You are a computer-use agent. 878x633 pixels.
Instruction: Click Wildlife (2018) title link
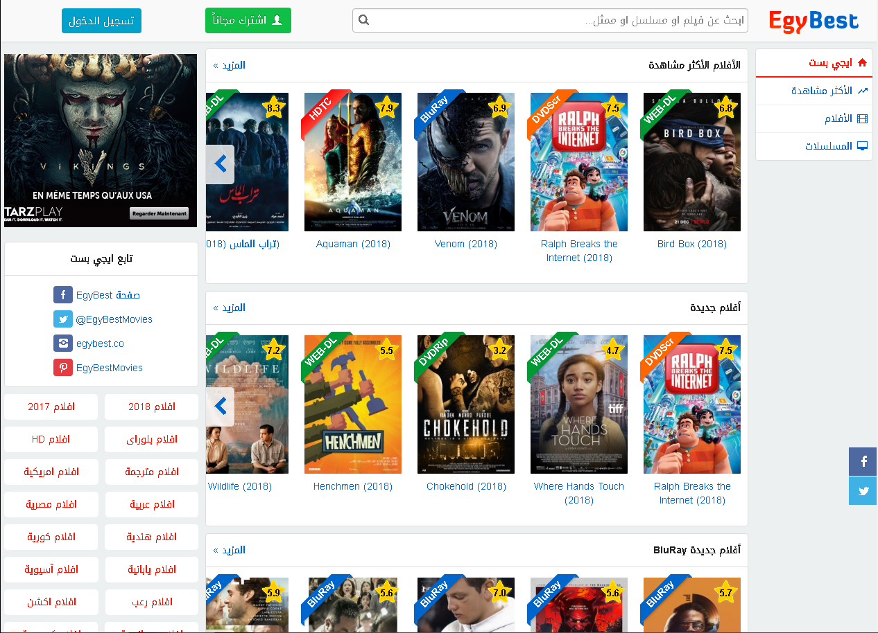(x=240, y=486)
